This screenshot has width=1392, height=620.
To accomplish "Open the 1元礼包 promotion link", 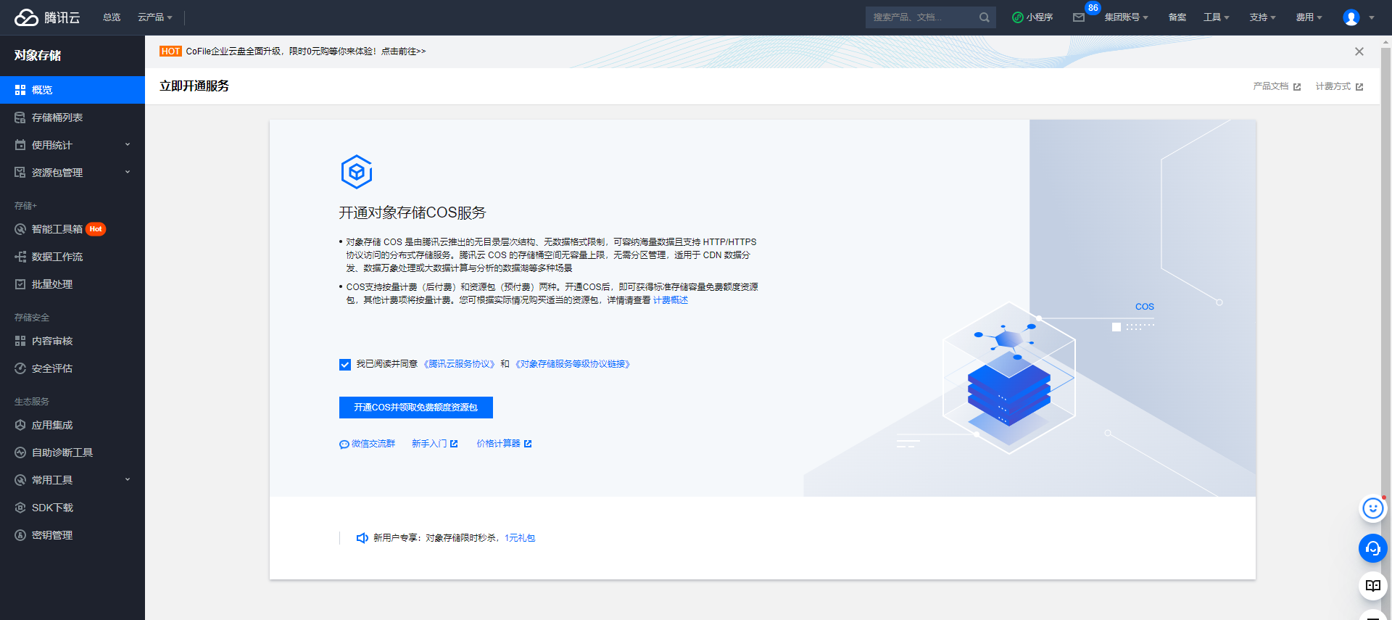I will [520, 538].
